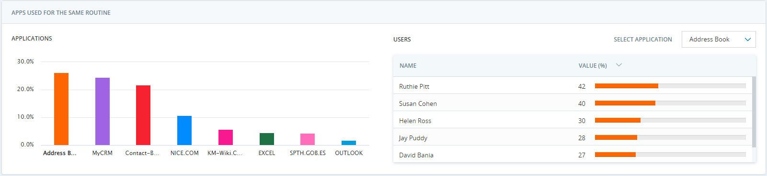Click the Ruthie Pitt user row
The height and width of the screenshot is (176, 767).
pyautogui.click(x=572, y=86)
